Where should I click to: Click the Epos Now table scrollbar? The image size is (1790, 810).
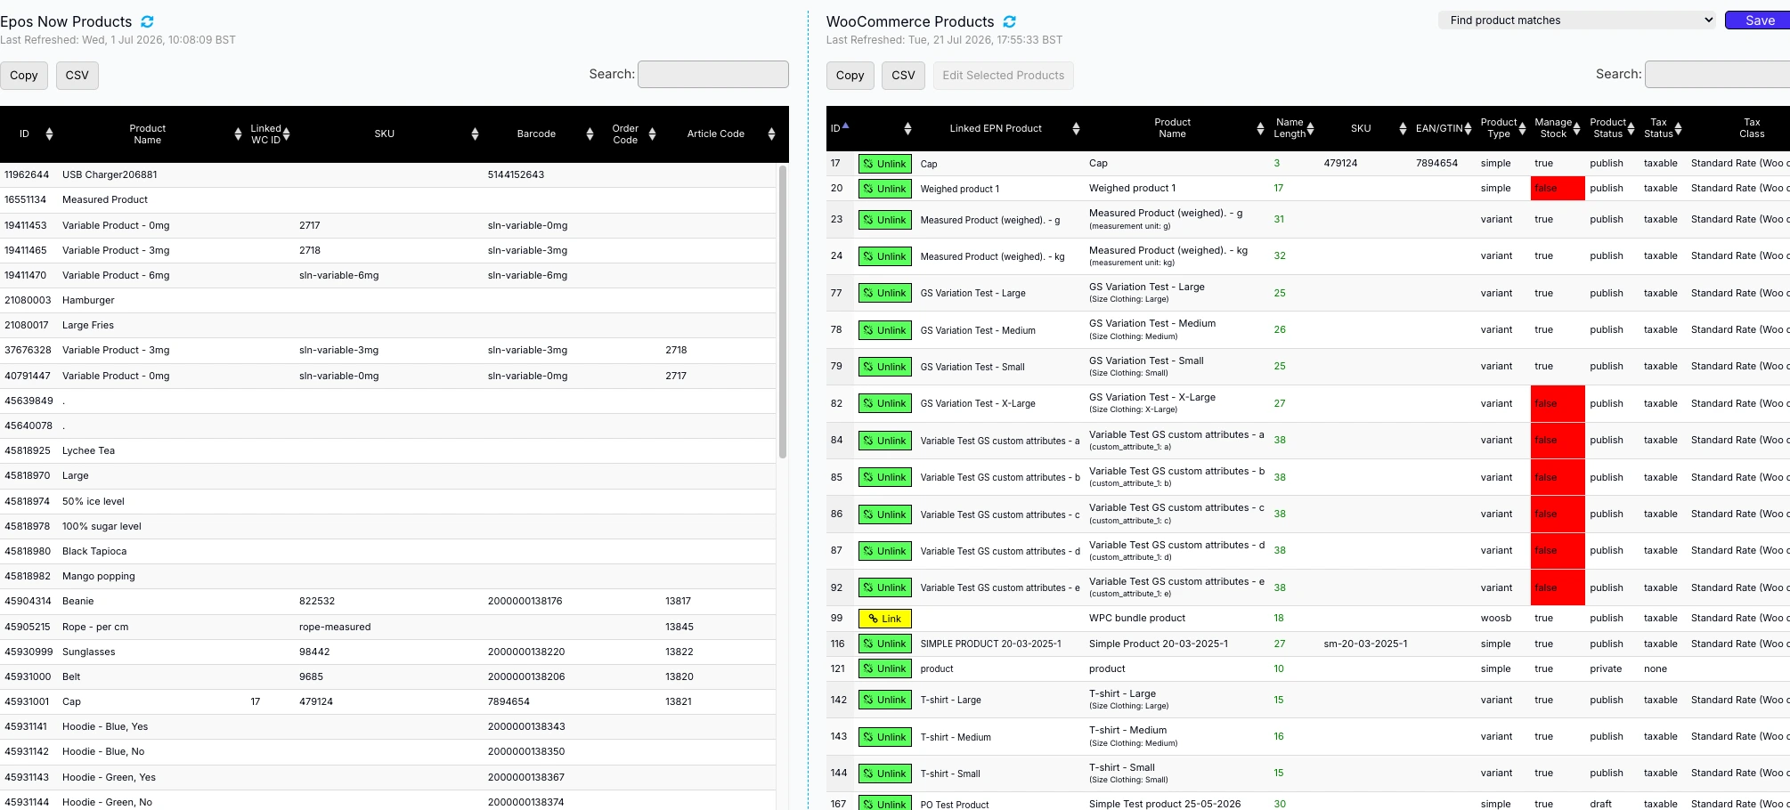[783, 312]
